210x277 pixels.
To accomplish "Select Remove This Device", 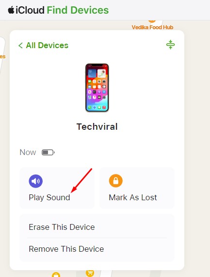I will coord(97,249).
